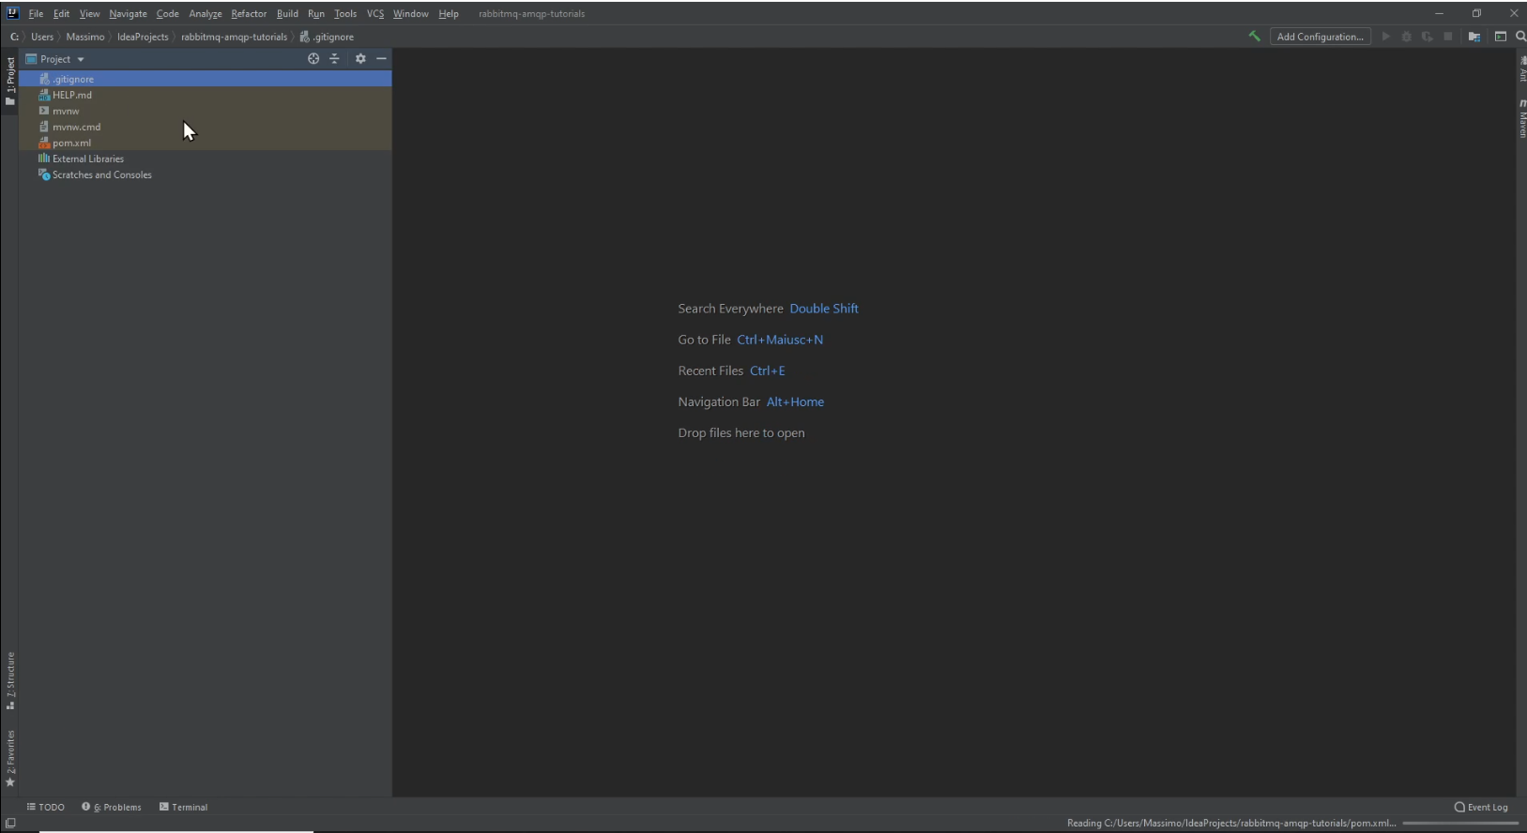
Task: Click the pom.xml file icon
Action: tap(44, 143)
